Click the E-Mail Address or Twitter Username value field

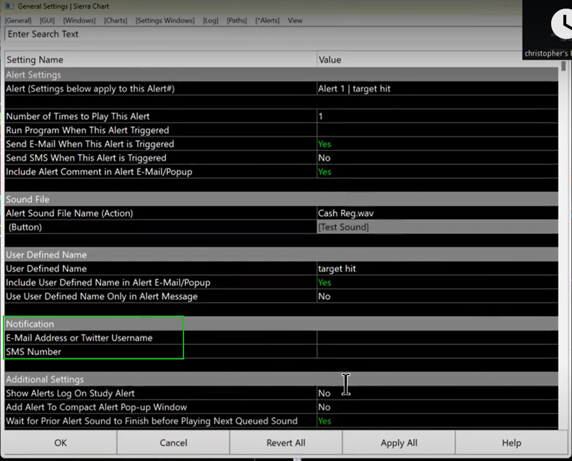[438, 338]
